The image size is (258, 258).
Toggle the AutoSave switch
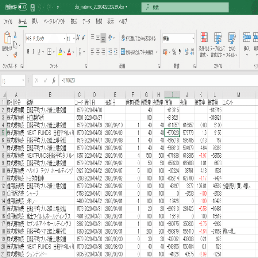pos(23,7)
